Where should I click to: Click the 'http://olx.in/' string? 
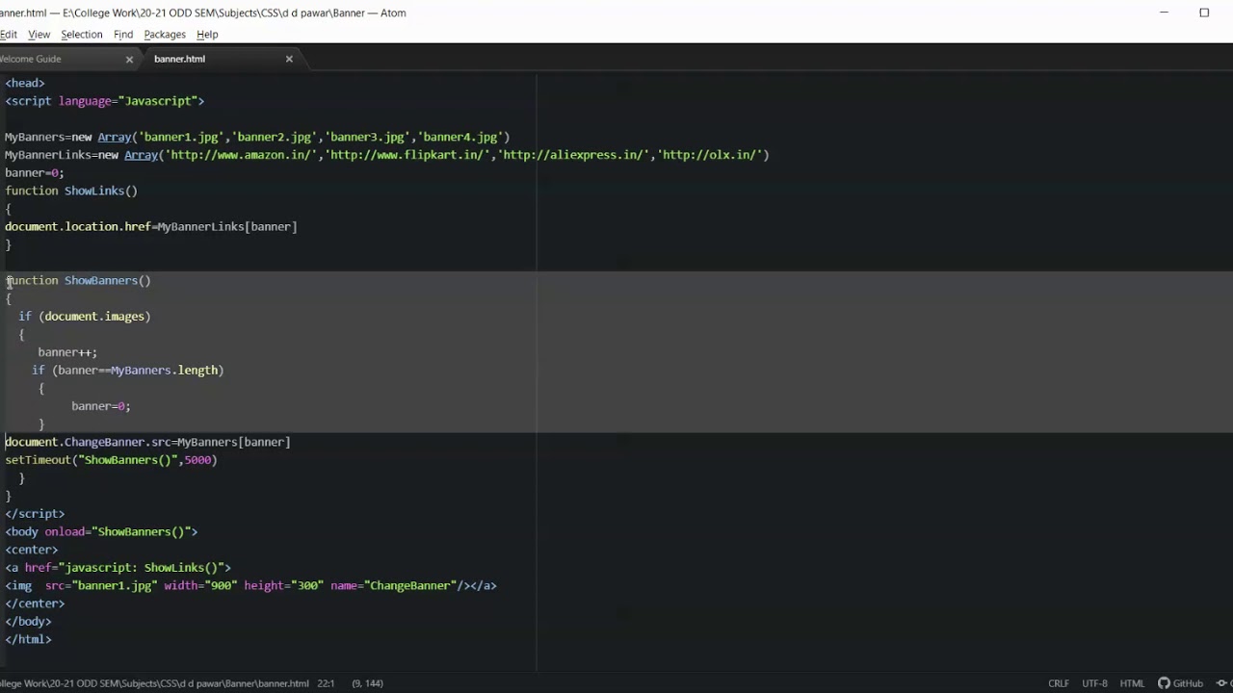709,155
